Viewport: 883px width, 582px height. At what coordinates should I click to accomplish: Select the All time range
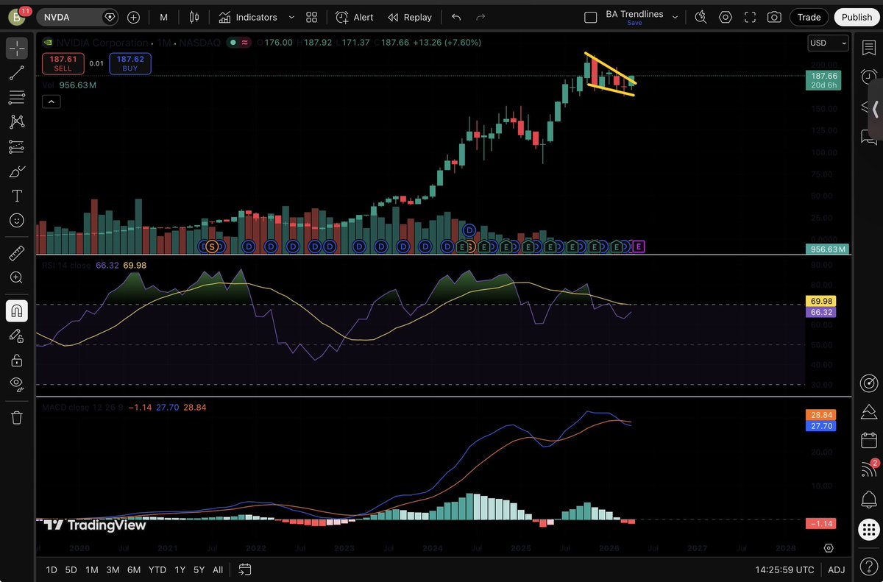(218, 569)
